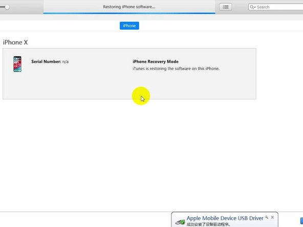The image size is (303, 227).
Task: Click the iPhone X heading
Action: click(x=15, y=42)
